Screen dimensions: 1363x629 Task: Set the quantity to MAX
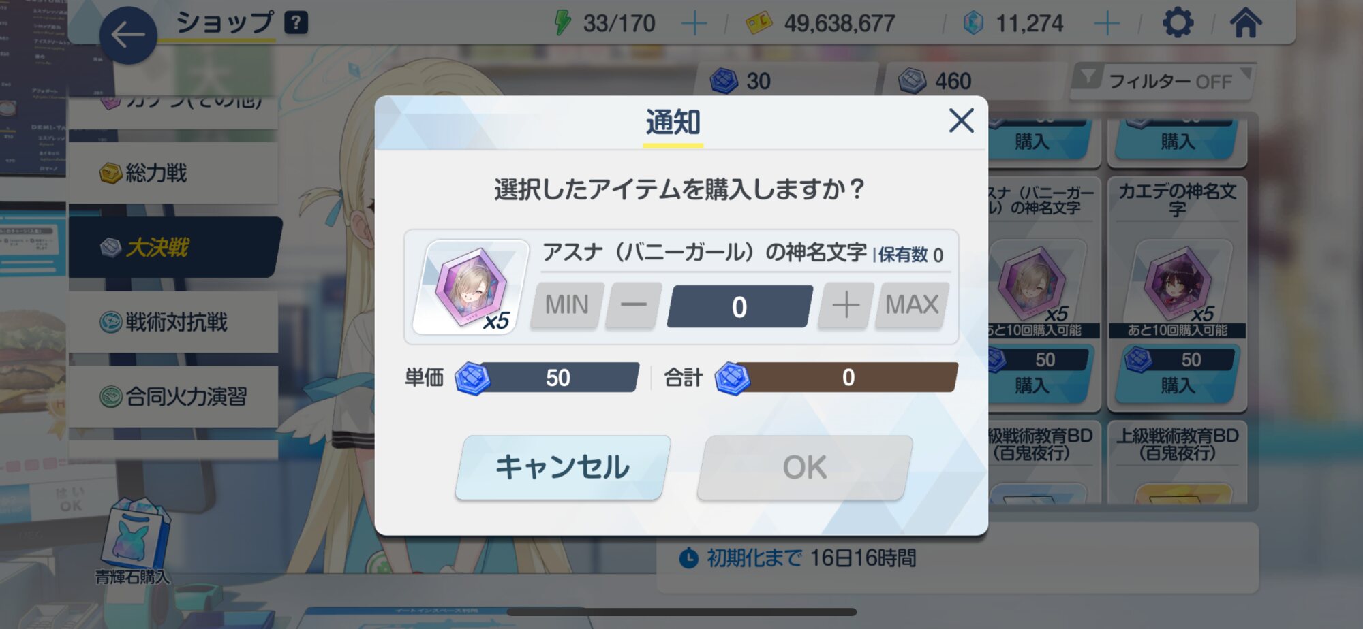912,305
